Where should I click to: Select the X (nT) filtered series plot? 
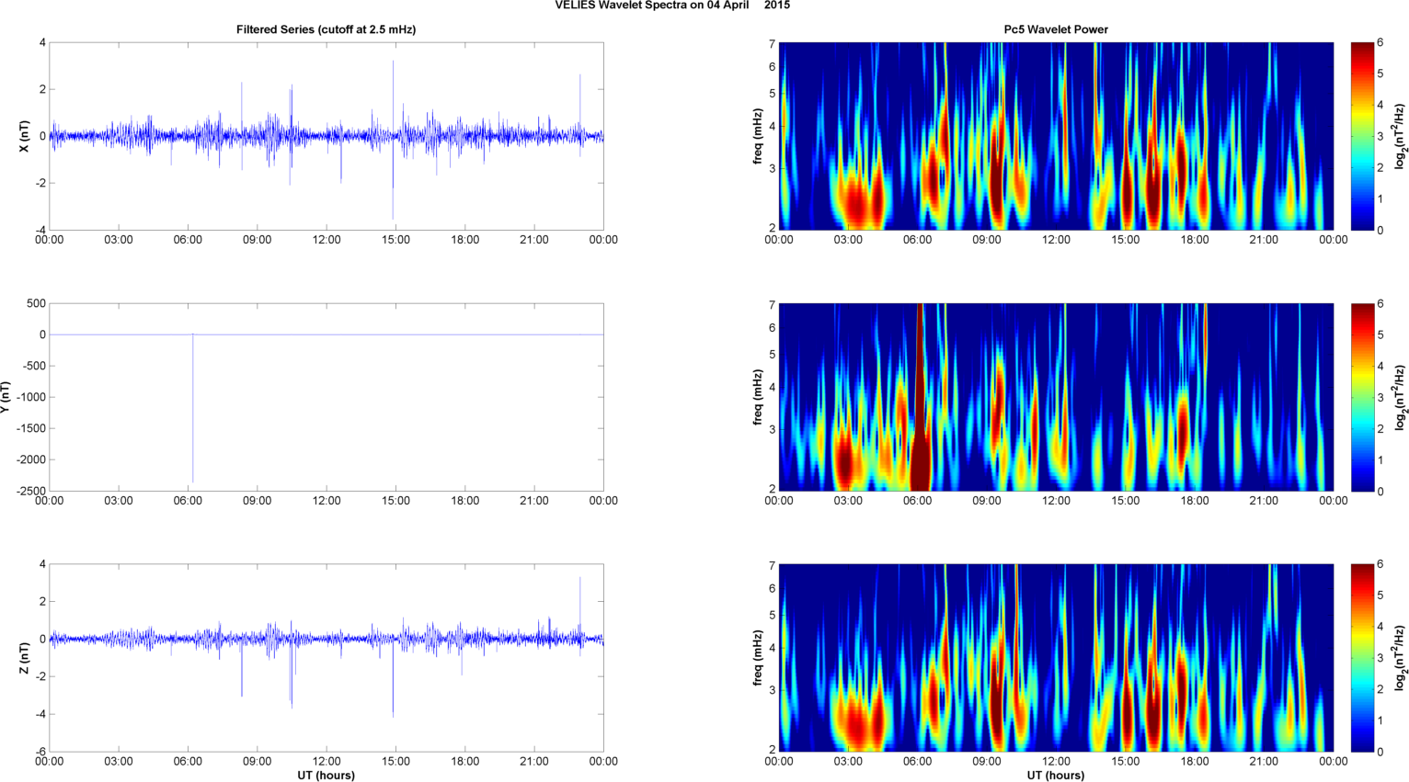tap(326, 136)
